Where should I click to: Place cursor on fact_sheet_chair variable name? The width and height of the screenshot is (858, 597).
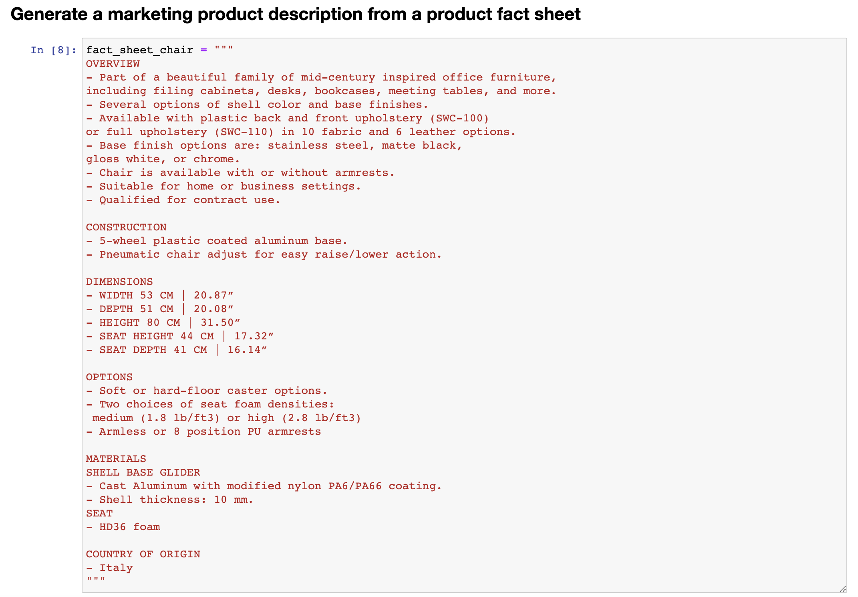(139, 50)
